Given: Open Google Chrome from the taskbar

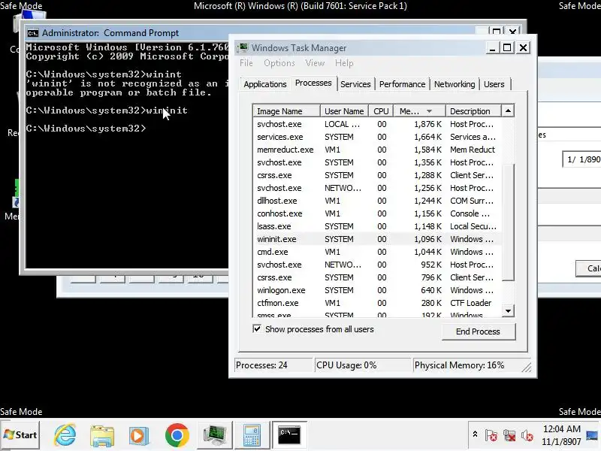Looking at the screenshot, I should click(x=177, y=435).
